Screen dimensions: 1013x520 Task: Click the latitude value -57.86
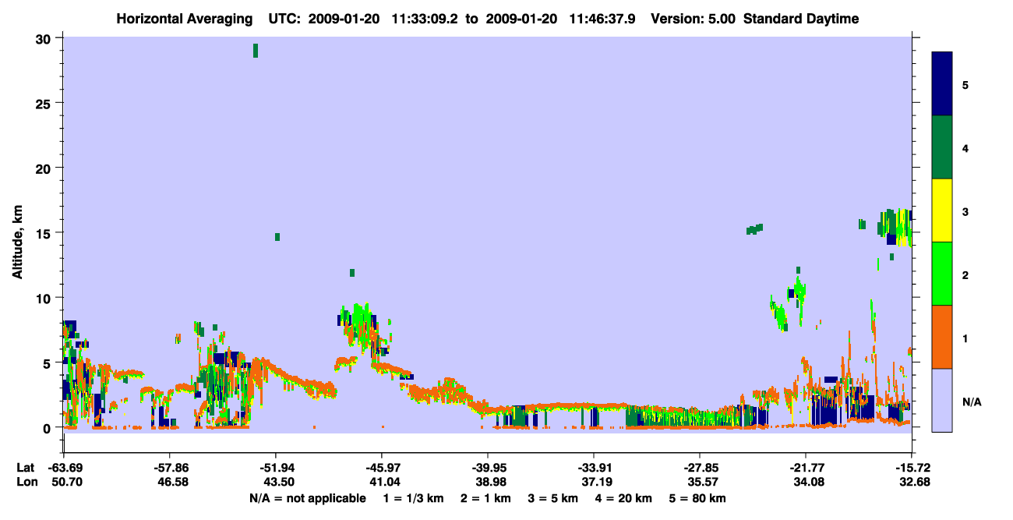[x=170, y=468]
